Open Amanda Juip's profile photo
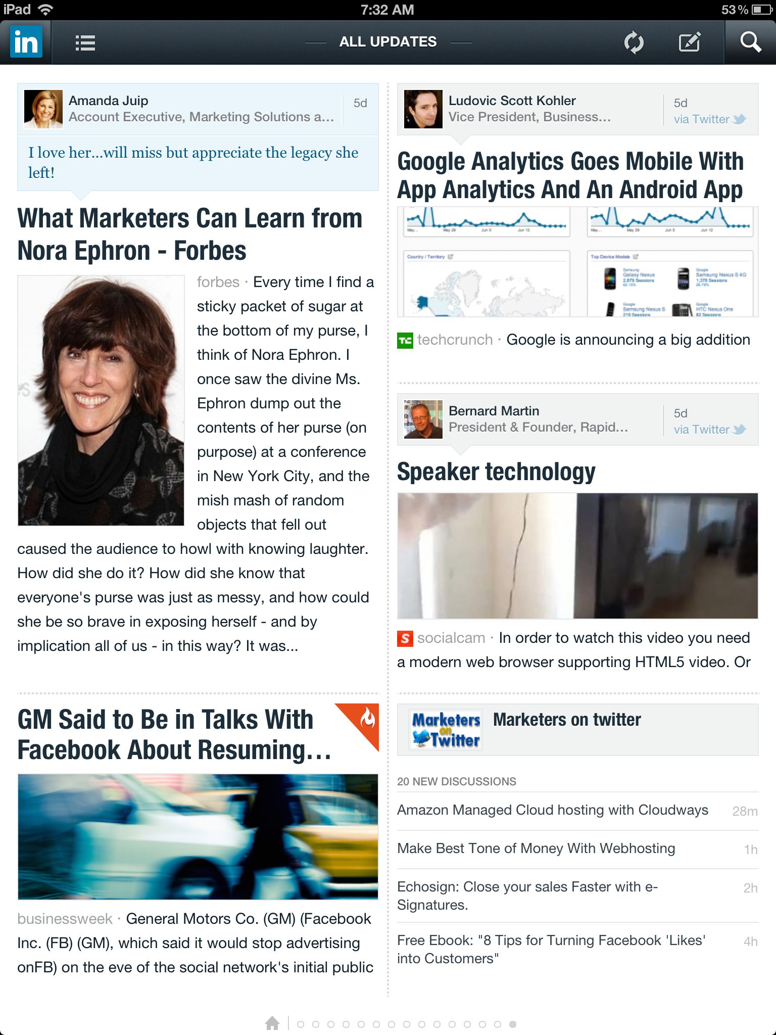This screenshot has width=776, height=1035. [x=43, y=109]
